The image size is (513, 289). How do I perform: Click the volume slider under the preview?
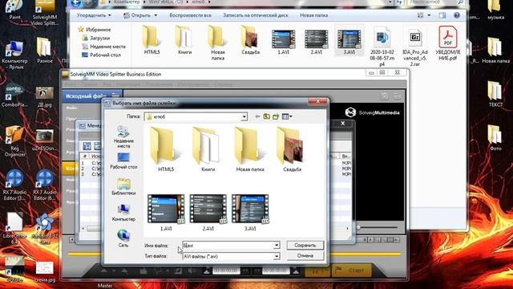point(378,227)
